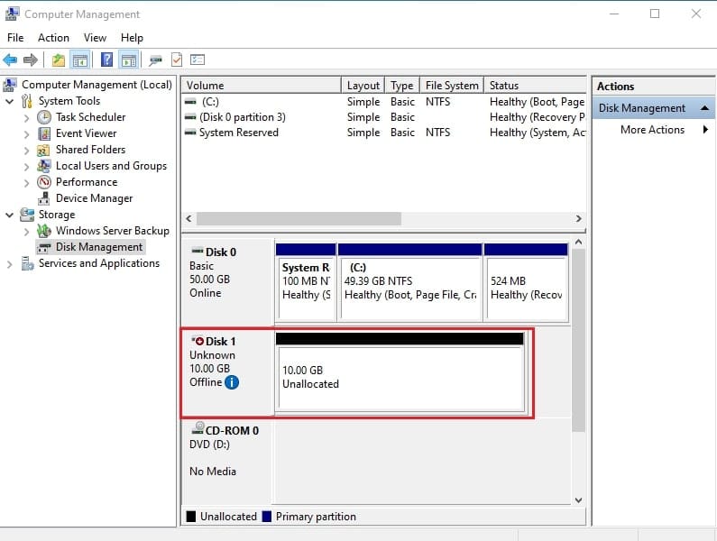Sort by the Layout column header

tap(363, 86)
